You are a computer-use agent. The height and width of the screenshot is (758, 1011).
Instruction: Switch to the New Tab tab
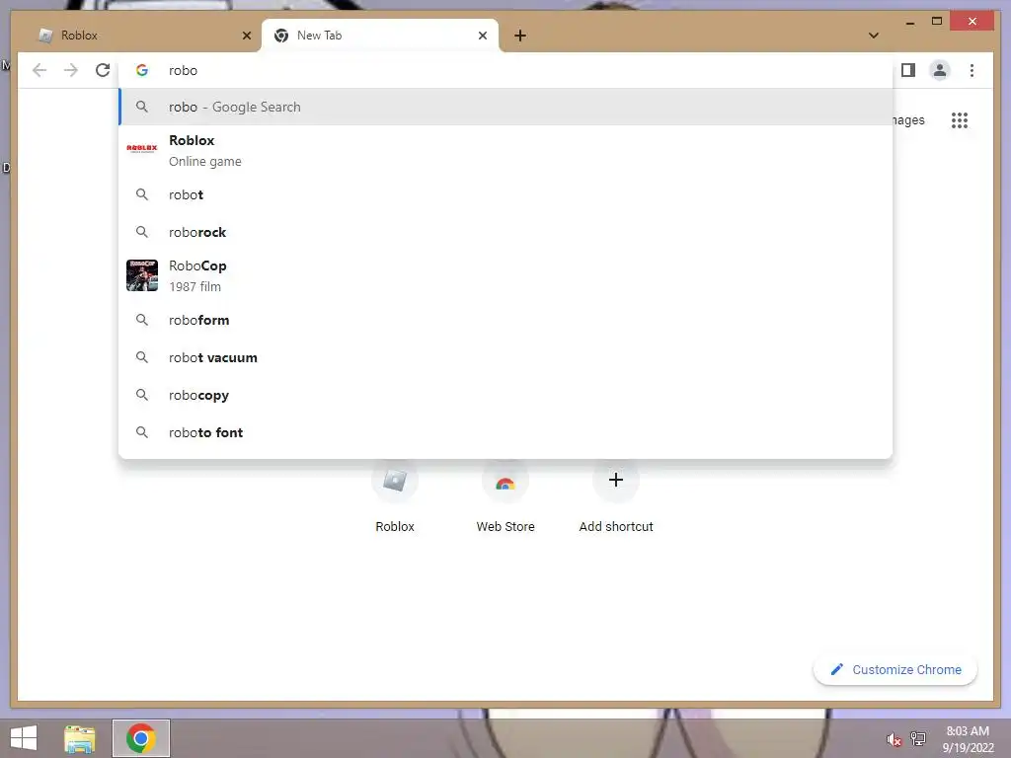tap(379, 36)
